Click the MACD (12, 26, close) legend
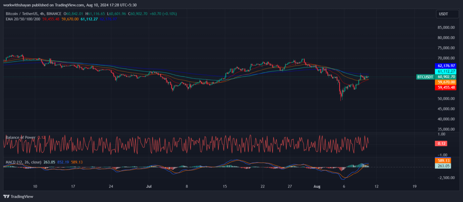Image resolution: width=463 pixels, height=202 pixels. click(x=24, y=162)
